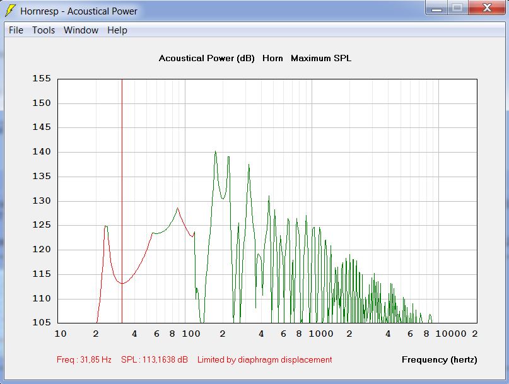Viewport: 509px width, 384px height.
Task: Click the 'SPL : 113,1638 dB' readout
Action: pyautogui.click(x=155, y=359)
